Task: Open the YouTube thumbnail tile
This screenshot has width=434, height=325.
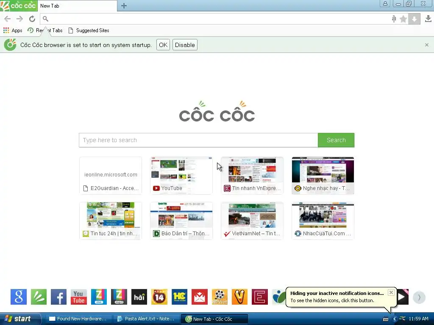Action: (181, 176)
